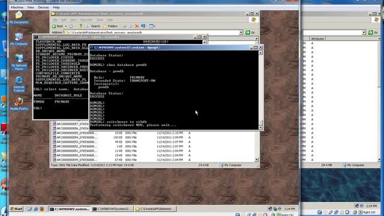This screenshot has height=216, width=384.
Task: Switch to second C:\WINDOWS\system32 taskbar button
Action: pyautogui.click(x=112, y=209)
